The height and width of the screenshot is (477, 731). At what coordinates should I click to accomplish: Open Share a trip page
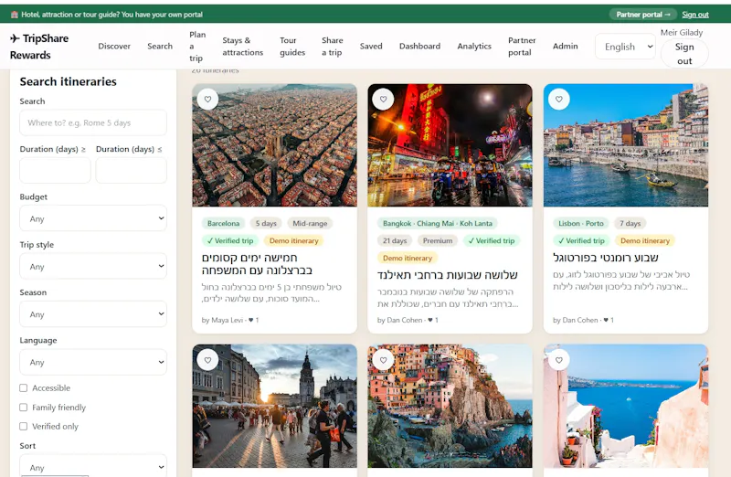(x=332, y=47)
